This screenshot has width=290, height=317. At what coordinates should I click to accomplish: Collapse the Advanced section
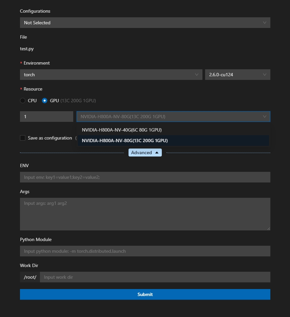point(145,152)
